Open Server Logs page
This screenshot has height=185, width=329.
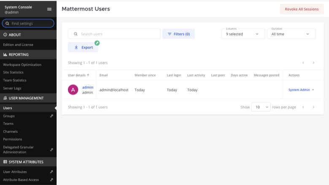click(x=12, y=88)
